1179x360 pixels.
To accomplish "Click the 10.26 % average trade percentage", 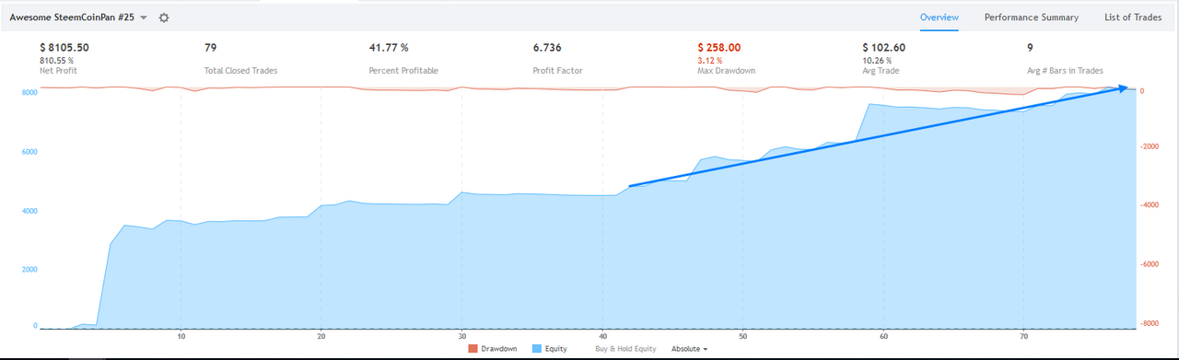I will [x=876, y=60].
